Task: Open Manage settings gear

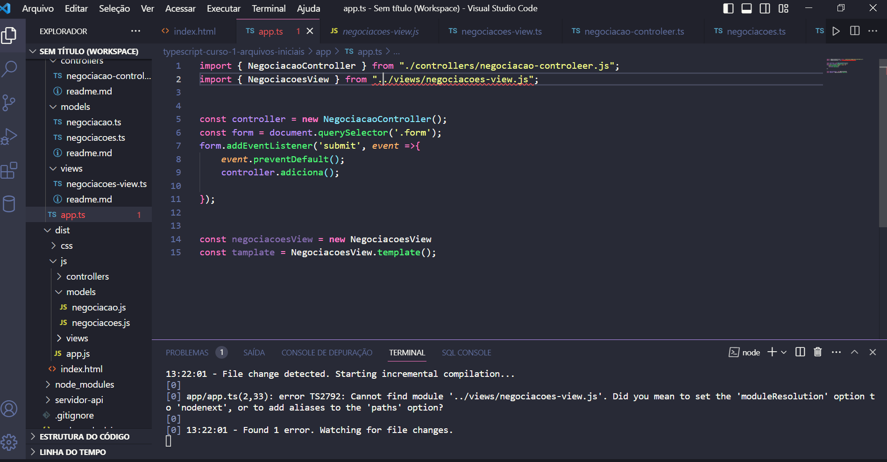Action: tap(9, 442)
